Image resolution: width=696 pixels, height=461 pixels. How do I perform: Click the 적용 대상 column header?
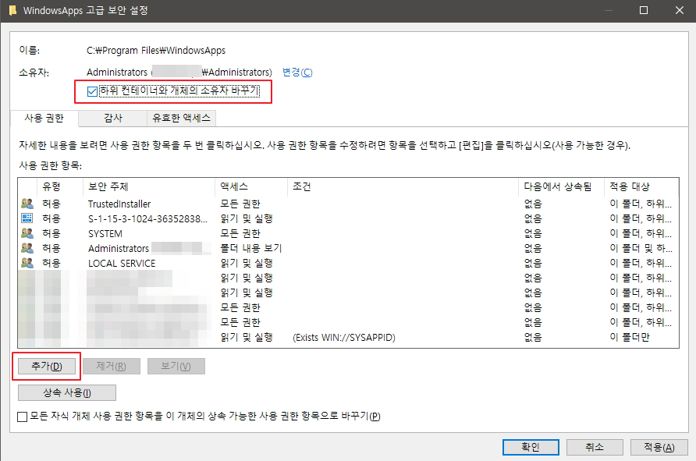(641, 186)
